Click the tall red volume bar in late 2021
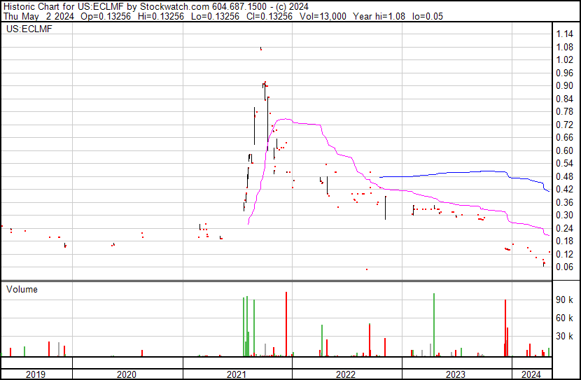Image resolution: width=581 pixels, height=380 pixels. (286, 324)
